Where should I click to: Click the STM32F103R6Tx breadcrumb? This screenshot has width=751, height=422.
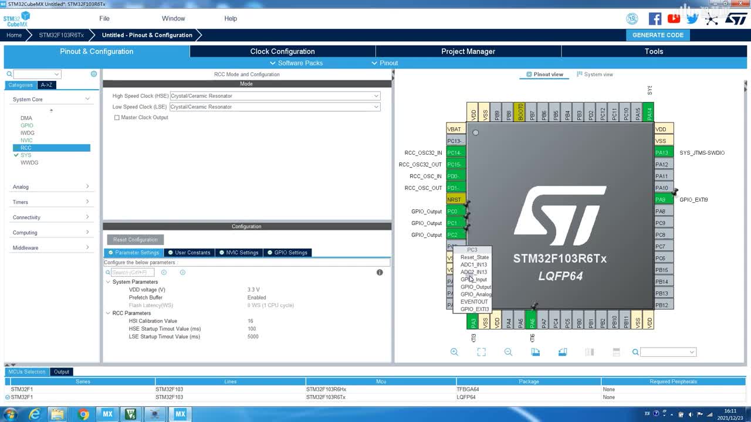click(61, 35)
